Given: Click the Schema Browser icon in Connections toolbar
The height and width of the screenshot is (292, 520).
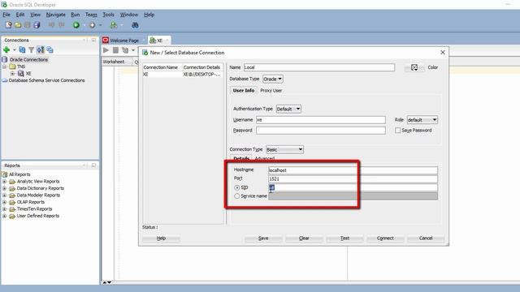Looking at the screenshot, I should click(x=41, y=49).
